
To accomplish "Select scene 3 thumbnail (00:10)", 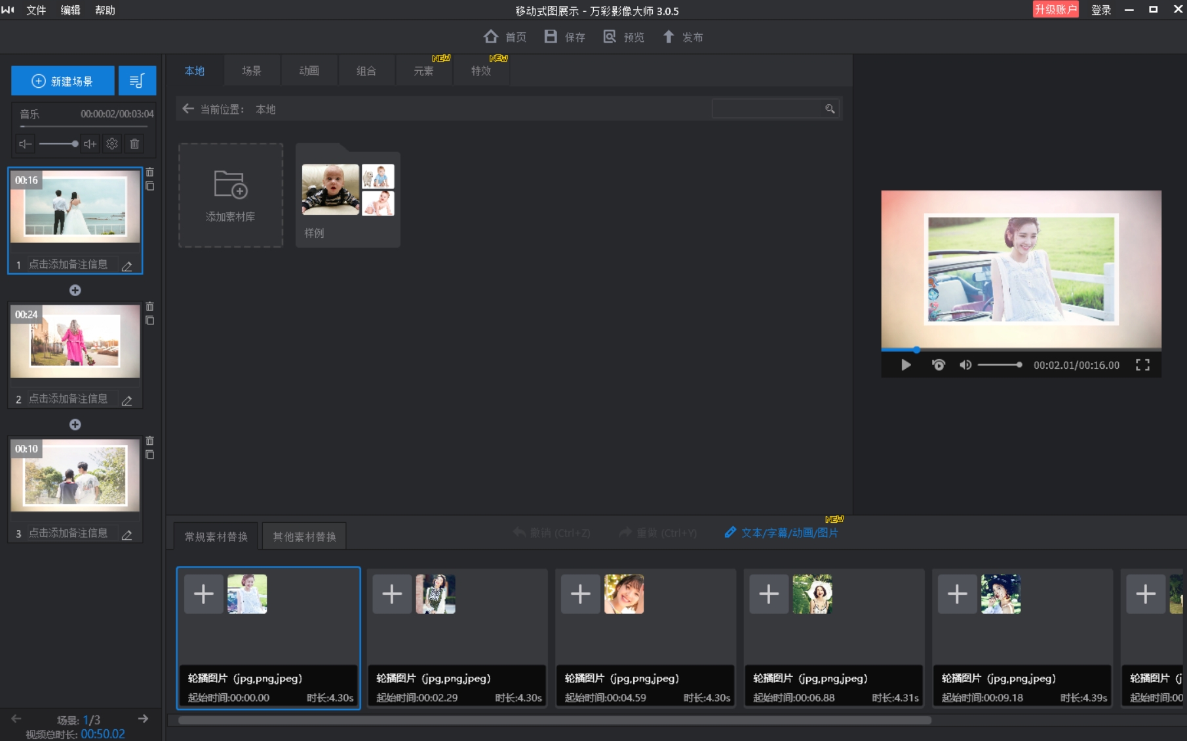I will tap(75, 475).
